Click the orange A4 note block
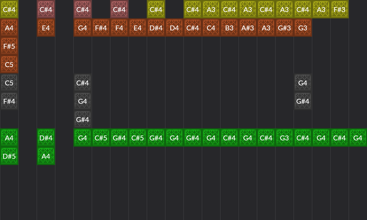The image size is (367, 220). click(9, 28)
